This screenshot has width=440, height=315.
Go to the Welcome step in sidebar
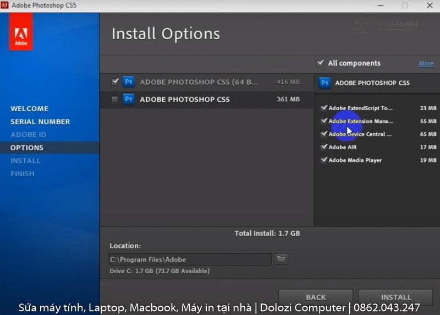click(x=30, y=108)
